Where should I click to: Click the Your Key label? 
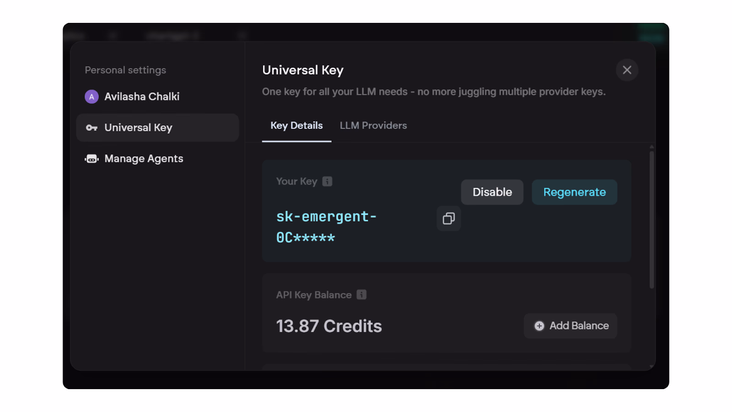pyautogui.click(x=296, y=182)
